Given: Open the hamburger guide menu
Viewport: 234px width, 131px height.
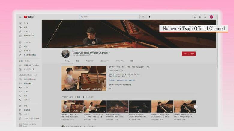Looking at the screenshot, I should (x=20, y=17).
